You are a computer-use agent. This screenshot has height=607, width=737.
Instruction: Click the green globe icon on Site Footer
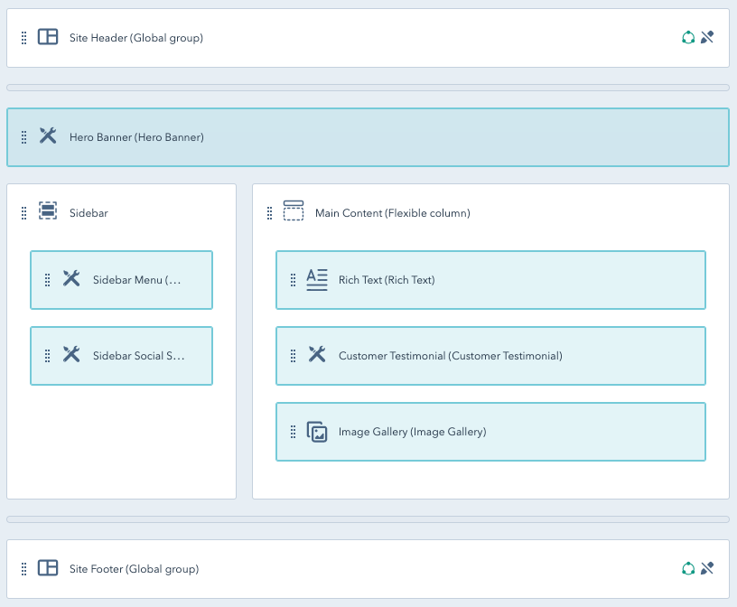click(x=686, y=568)
